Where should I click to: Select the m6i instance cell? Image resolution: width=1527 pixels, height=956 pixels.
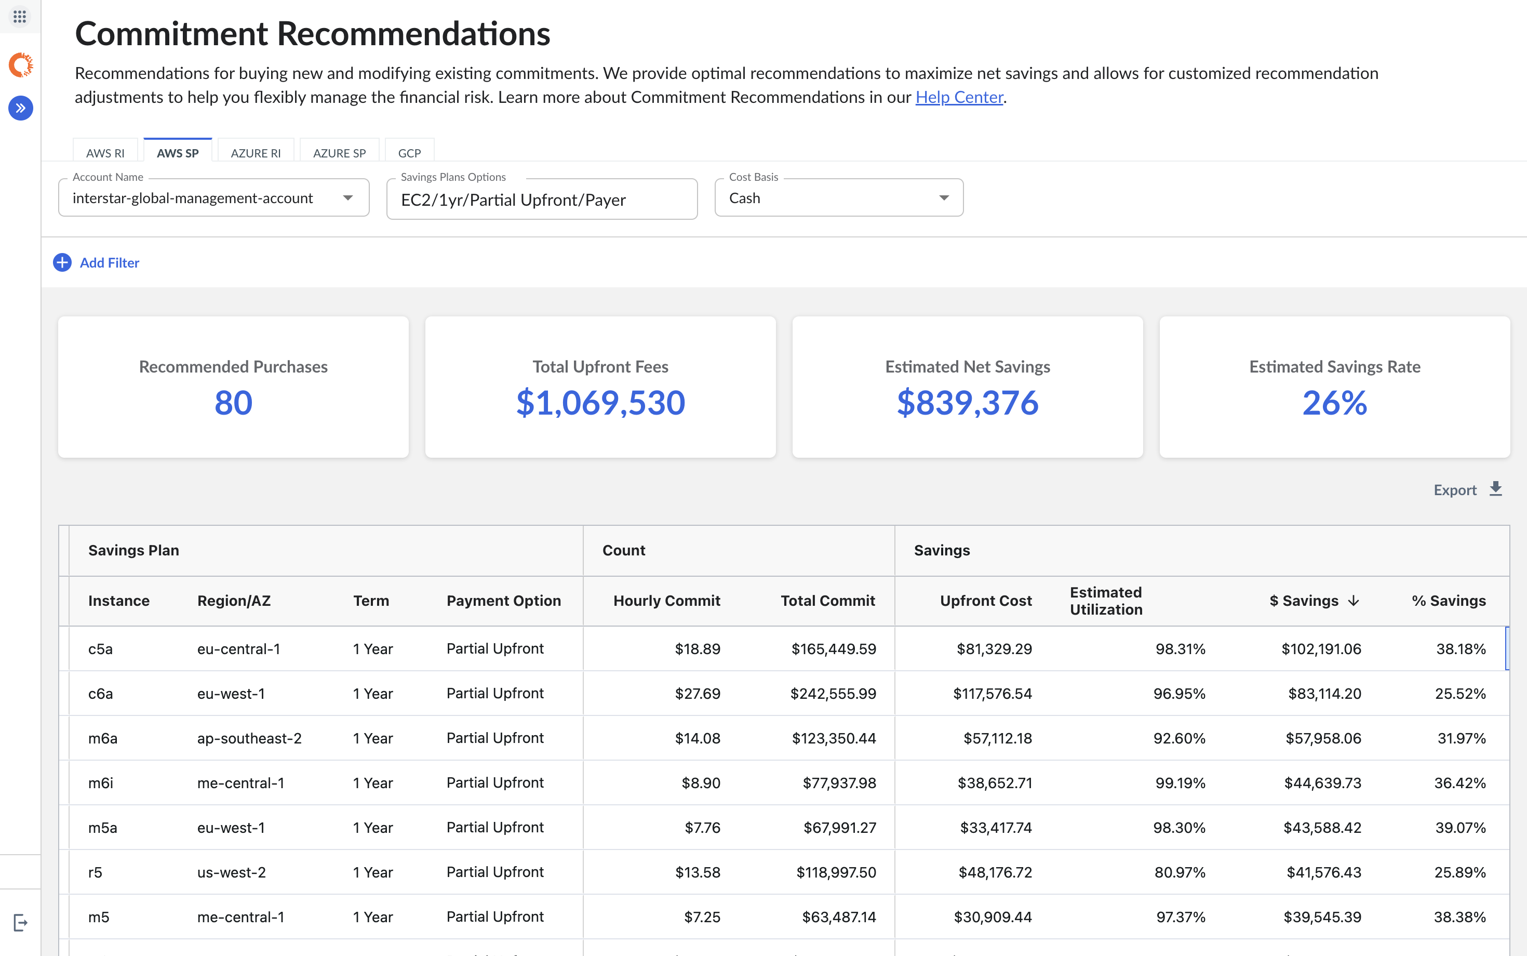click(100, 784)
